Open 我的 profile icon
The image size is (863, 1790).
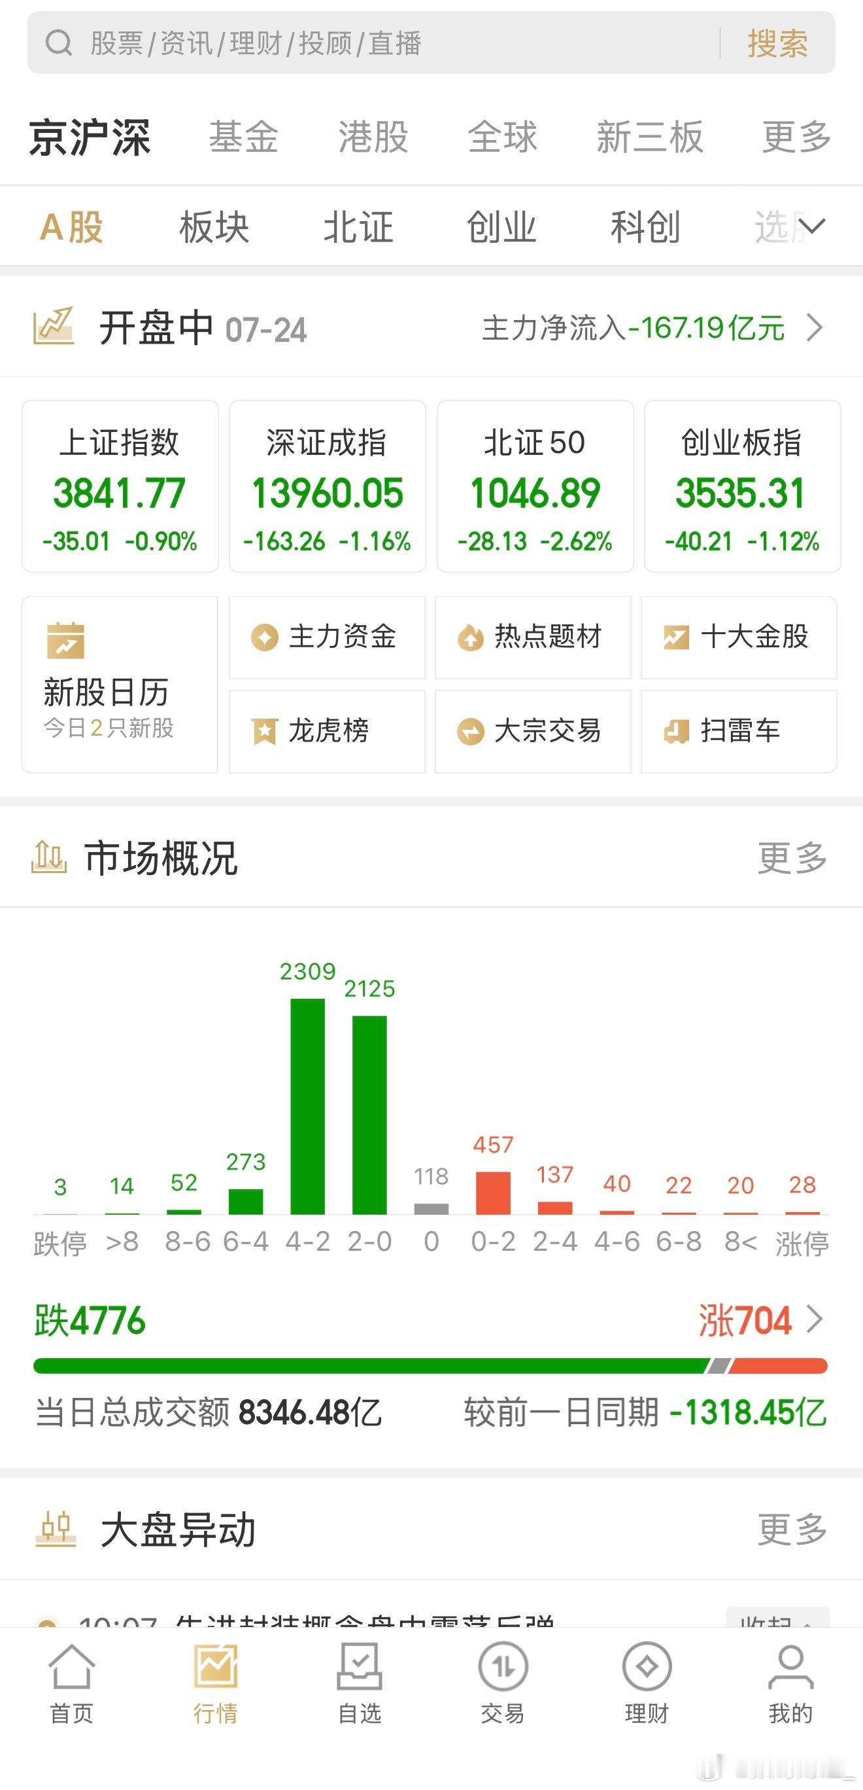tap(791, 1666)
